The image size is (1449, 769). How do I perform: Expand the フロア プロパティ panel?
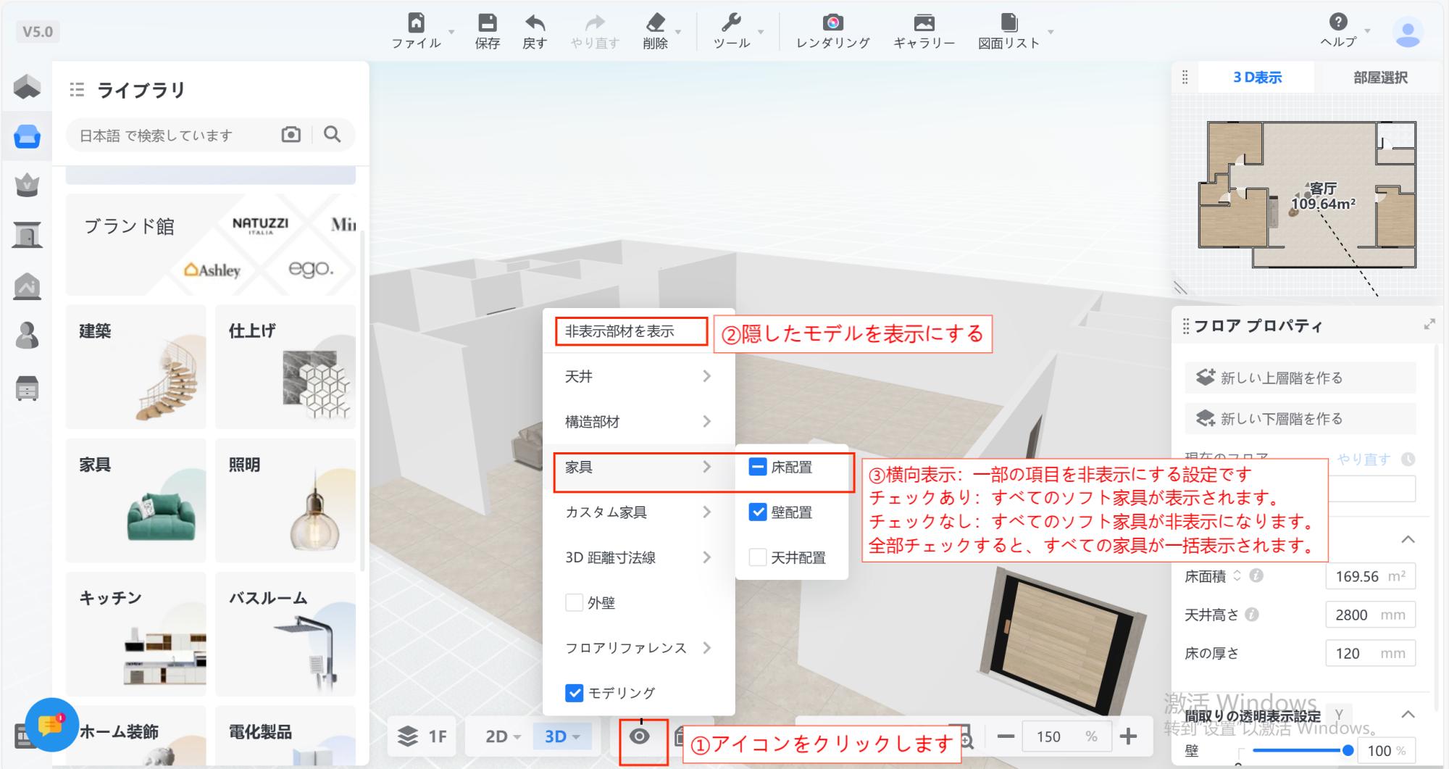[x=1429, y=325]
